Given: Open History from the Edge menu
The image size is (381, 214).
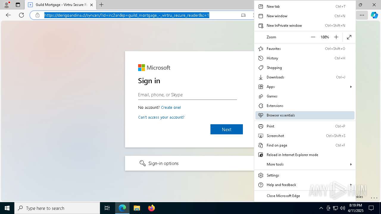Looking at the screenshot, I should [x=305, y=58].
